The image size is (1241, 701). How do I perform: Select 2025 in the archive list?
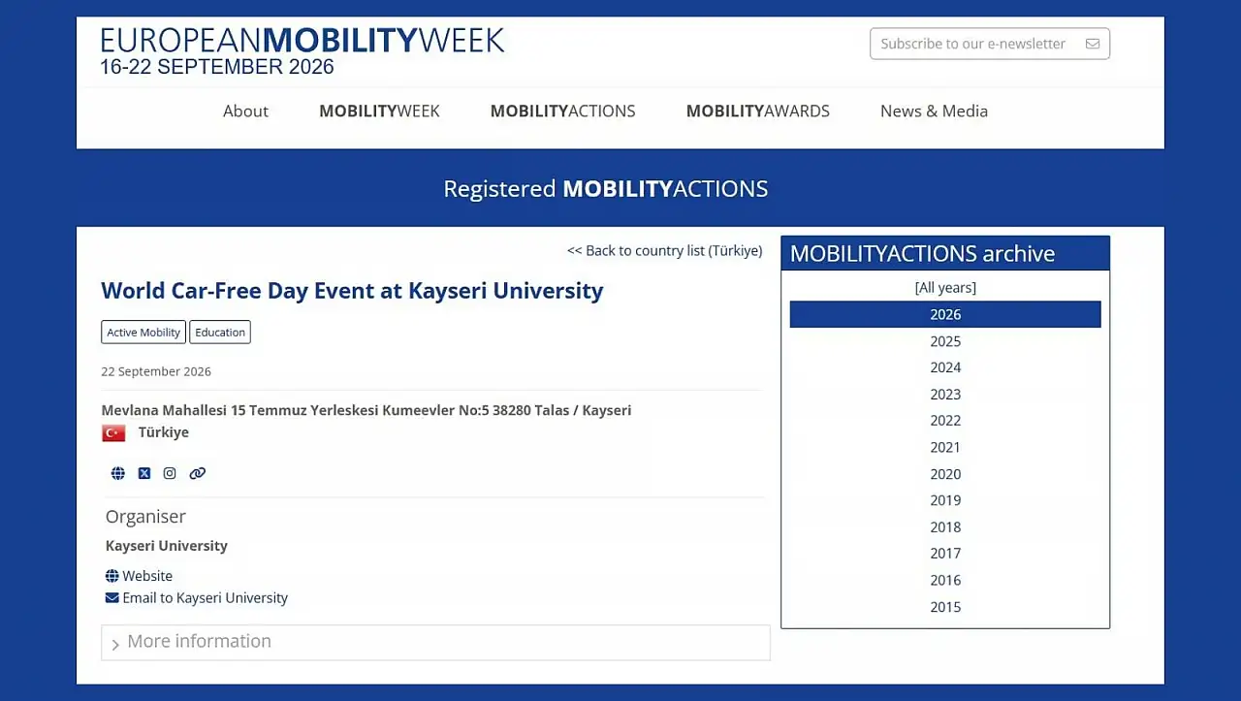(x=945, y=341)
